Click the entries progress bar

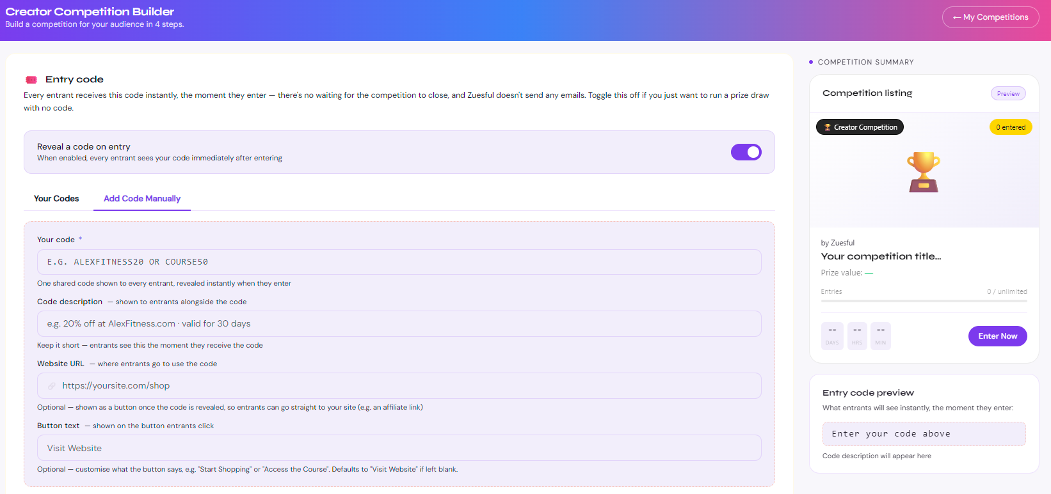tap(924, 300)
